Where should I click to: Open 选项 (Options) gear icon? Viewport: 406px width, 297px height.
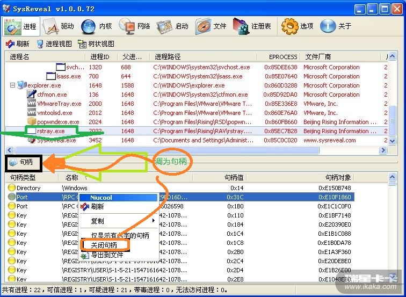(x=290, y=26)
